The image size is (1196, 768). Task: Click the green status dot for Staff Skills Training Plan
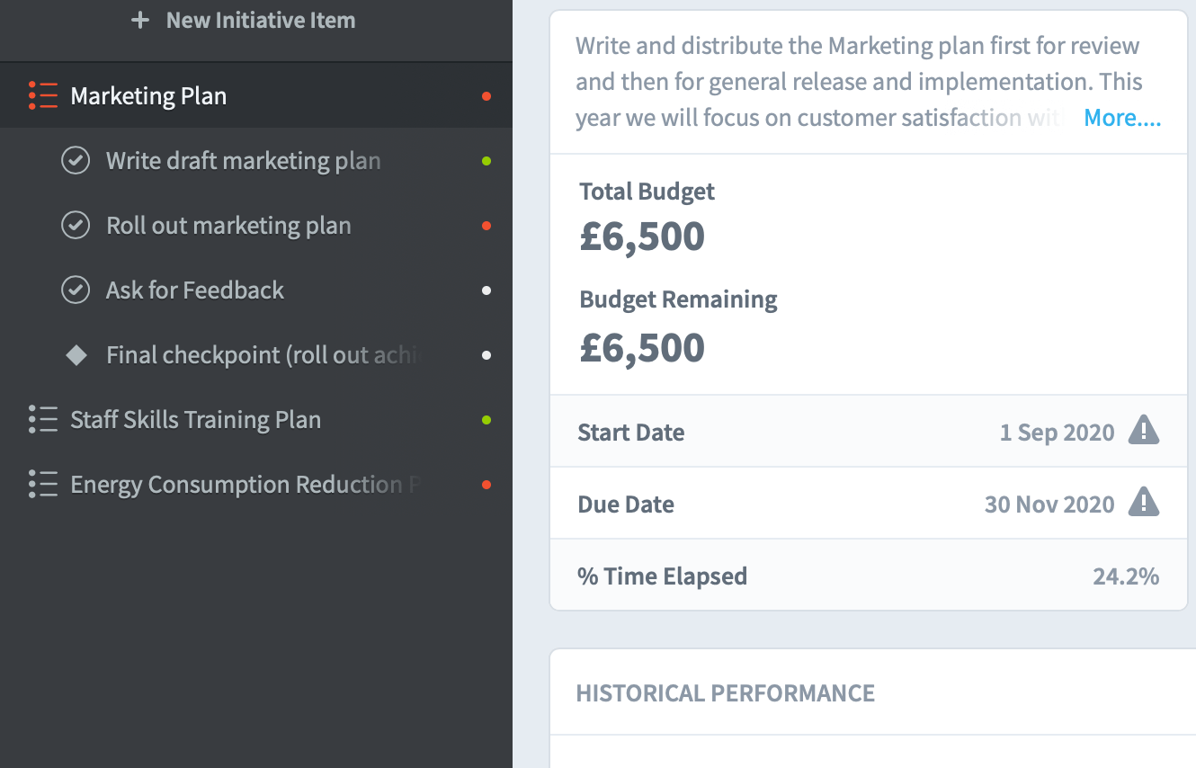coord(486,420)
